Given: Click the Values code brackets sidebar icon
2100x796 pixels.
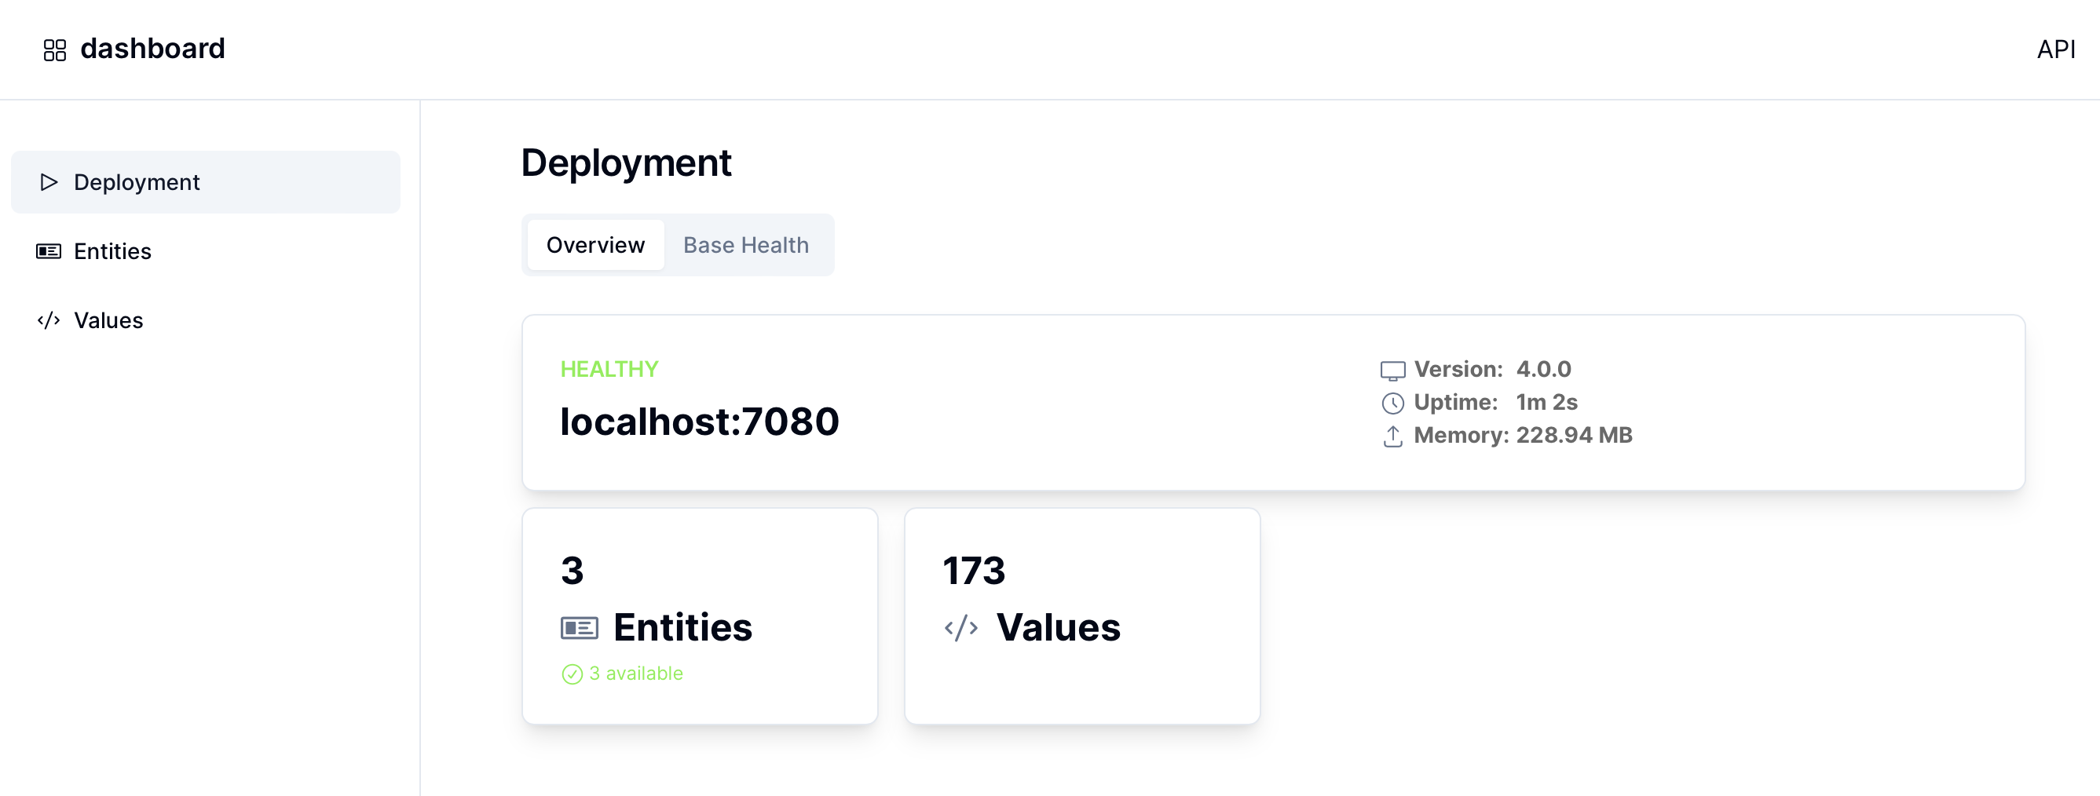Looking at the screenshot, I should coord(49,320).
